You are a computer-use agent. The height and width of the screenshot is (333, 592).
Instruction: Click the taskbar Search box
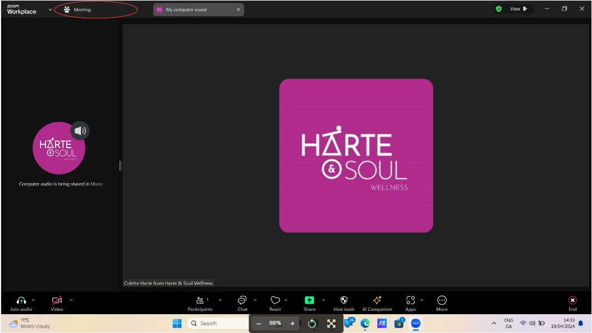pos(219,324)
